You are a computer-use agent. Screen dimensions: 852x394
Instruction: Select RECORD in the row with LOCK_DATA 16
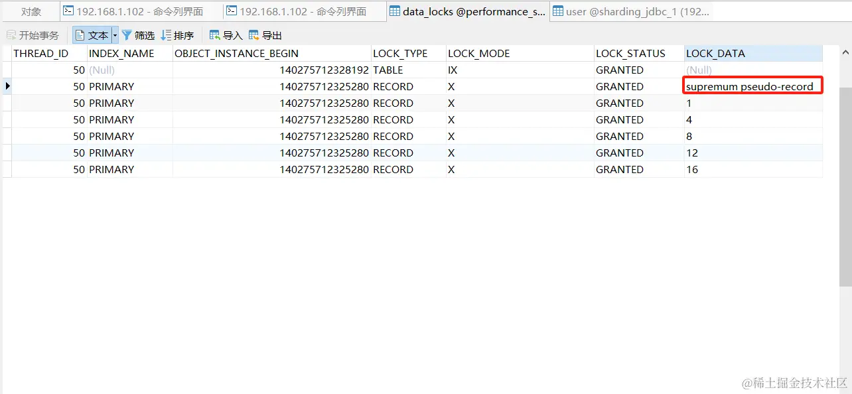(409, 169)
